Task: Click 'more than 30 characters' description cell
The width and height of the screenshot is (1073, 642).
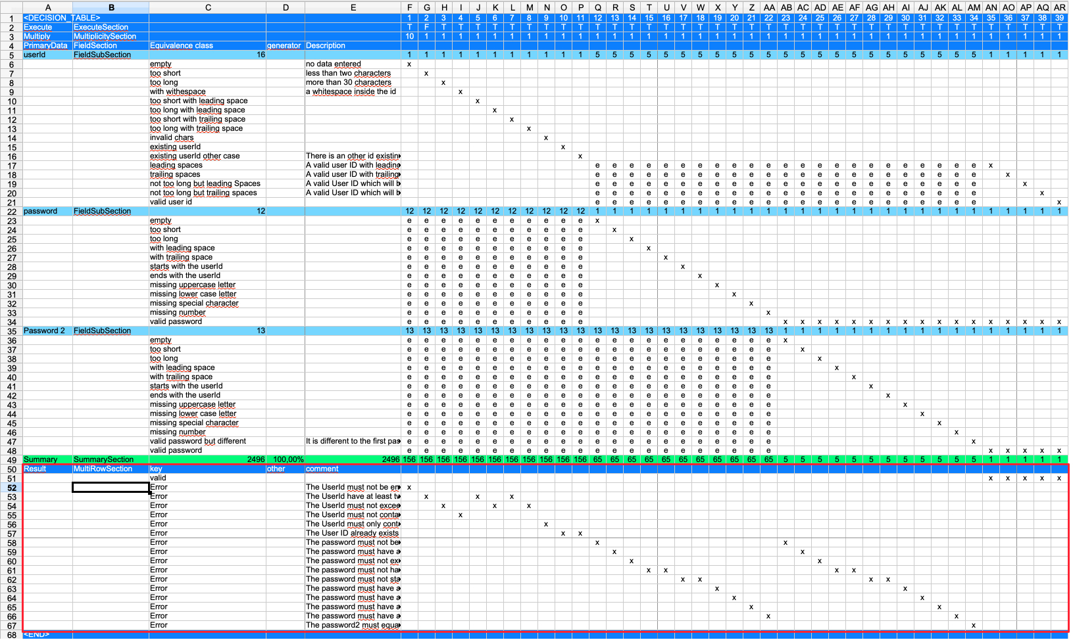Action: click(x=353, y=82)
